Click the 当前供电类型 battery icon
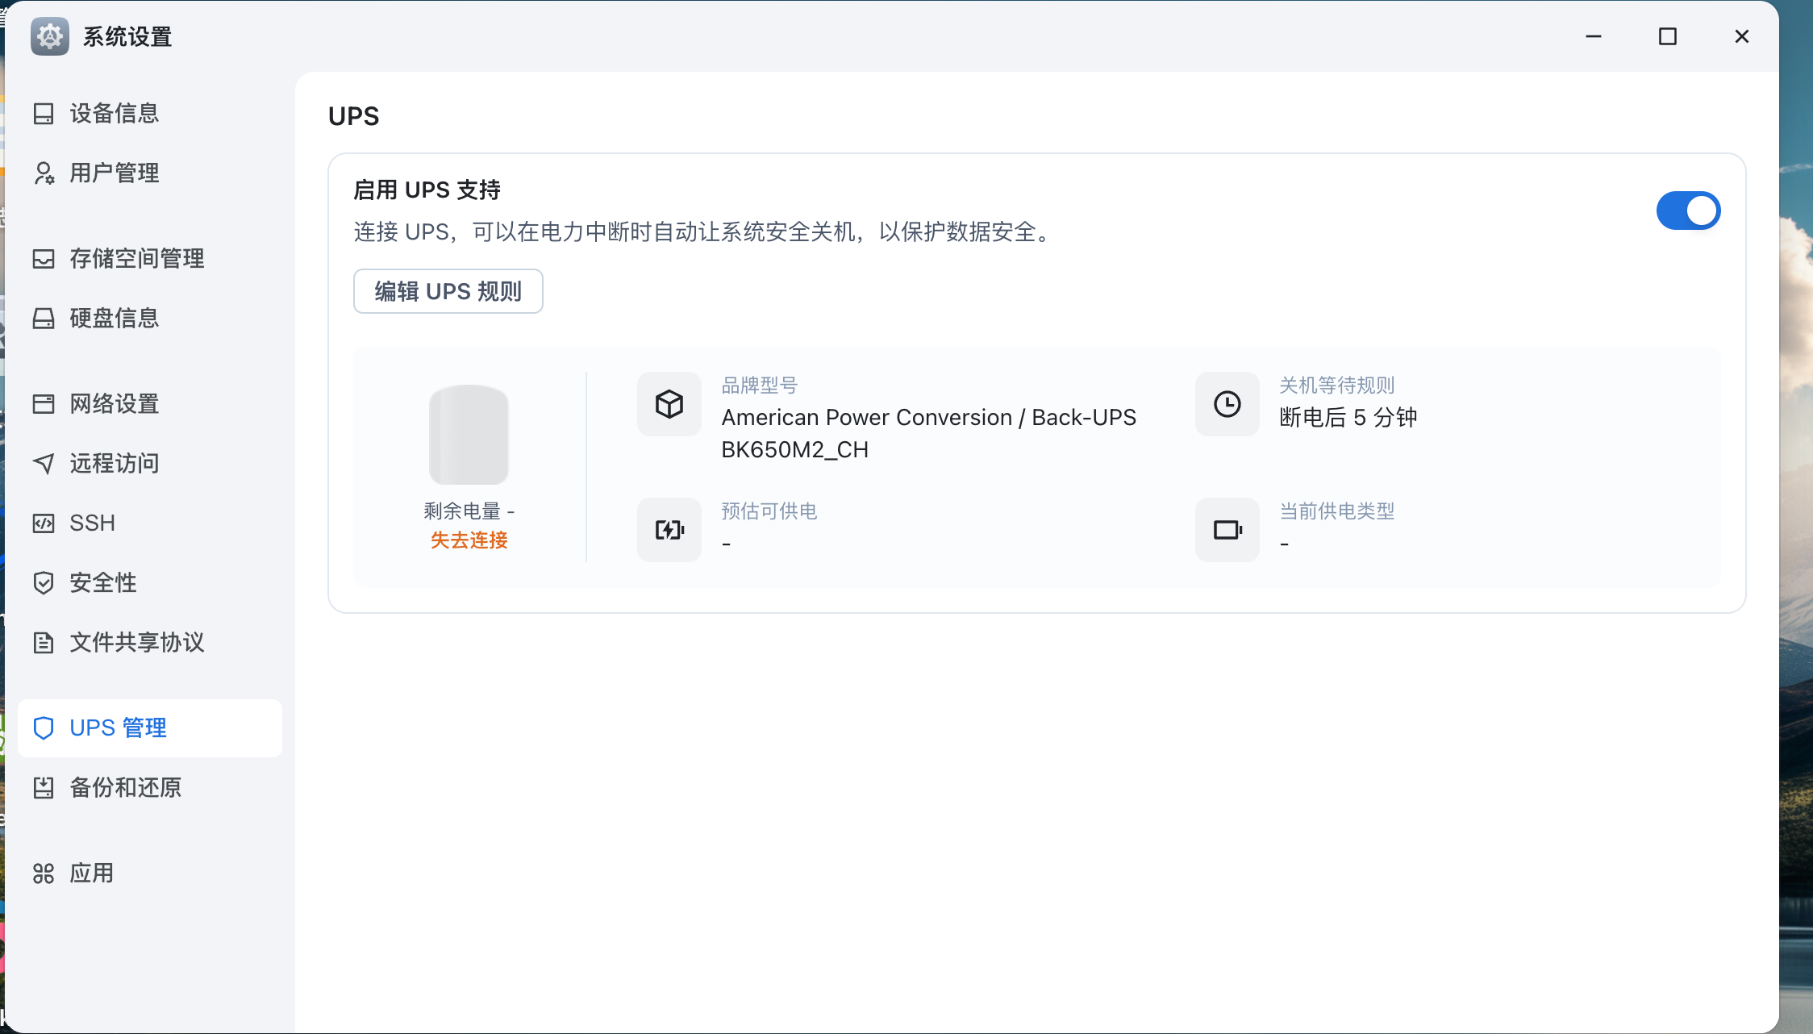1813x1034 pixels. coord(1227,530)
